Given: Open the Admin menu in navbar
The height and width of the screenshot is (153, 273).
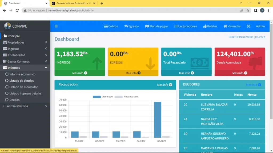Looking at the screenshot, I should click(260, 26).
